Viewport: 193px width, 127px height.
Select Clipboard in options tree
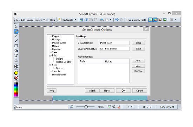click(x=56, y=49)
